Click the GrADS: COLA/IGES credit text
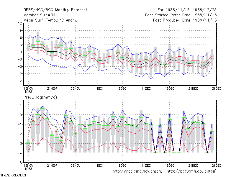The height and width of the screenshot is (177, 236). [x=13, y=175]
